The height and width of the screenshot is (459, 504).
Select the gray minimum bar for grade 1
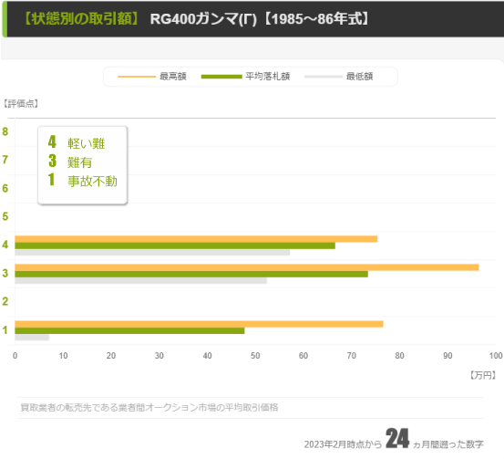[32, 338]
